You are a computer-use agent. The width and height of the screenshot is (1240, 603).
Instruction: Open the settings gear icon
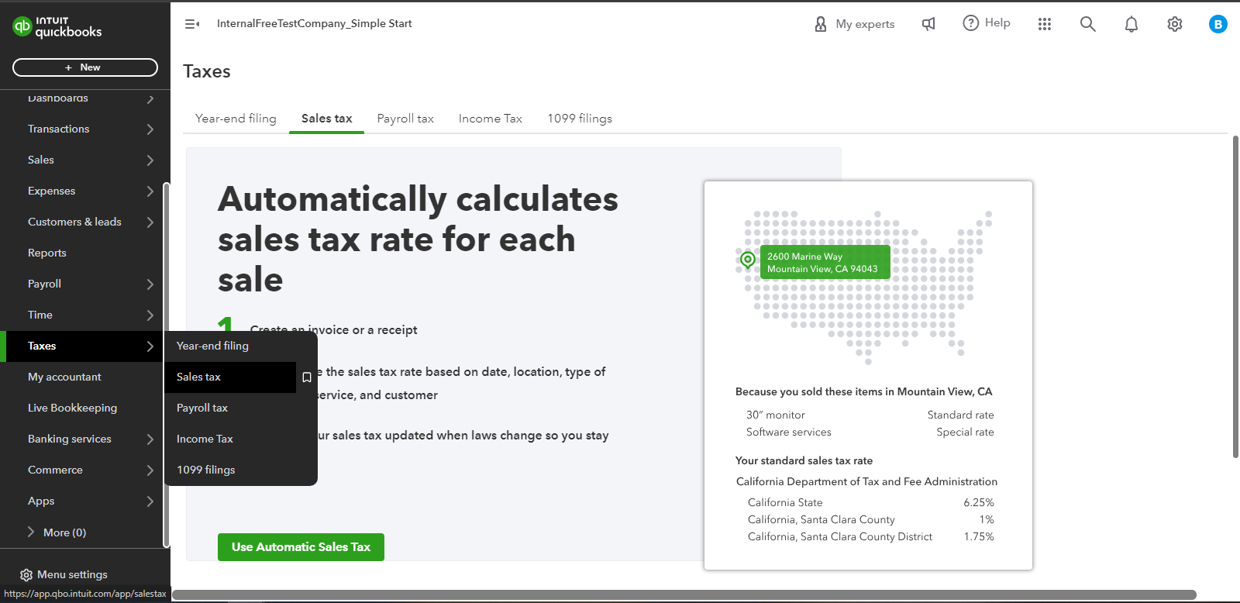tap(1175, 24)
